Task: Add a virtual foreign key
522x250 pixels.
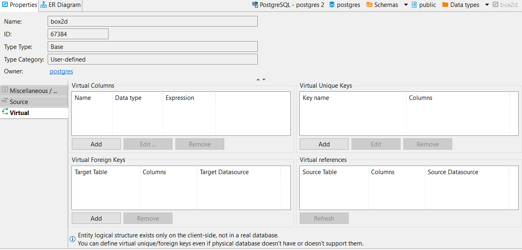Action: (96, 218)
